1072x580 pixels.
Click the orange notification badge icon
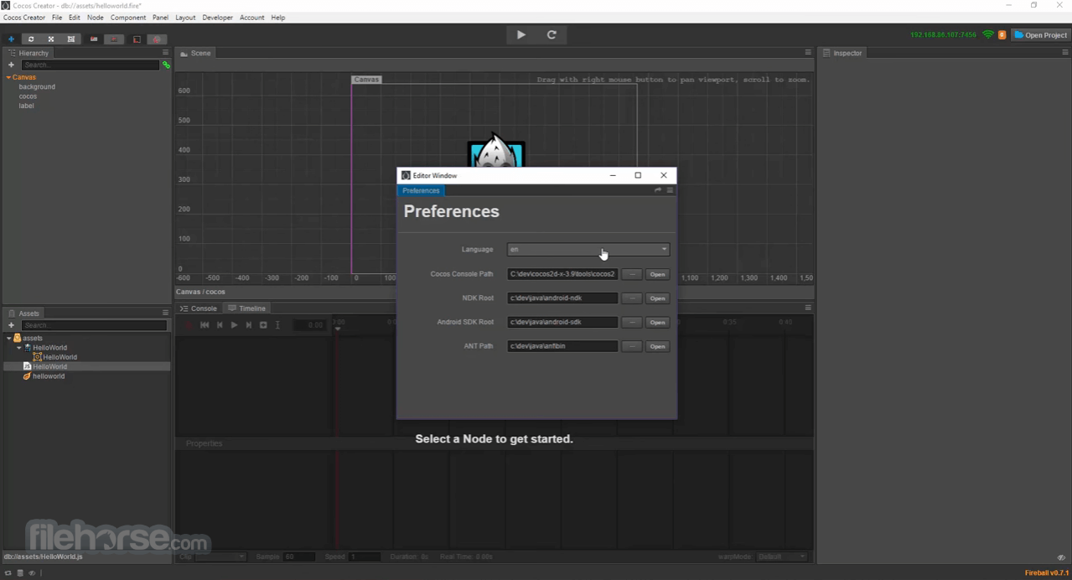[1002, 35]
